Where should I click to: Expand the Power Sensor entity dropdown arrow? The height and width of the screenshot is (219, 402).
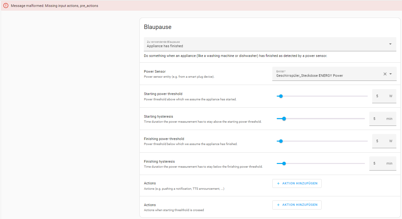click(391, 74)
